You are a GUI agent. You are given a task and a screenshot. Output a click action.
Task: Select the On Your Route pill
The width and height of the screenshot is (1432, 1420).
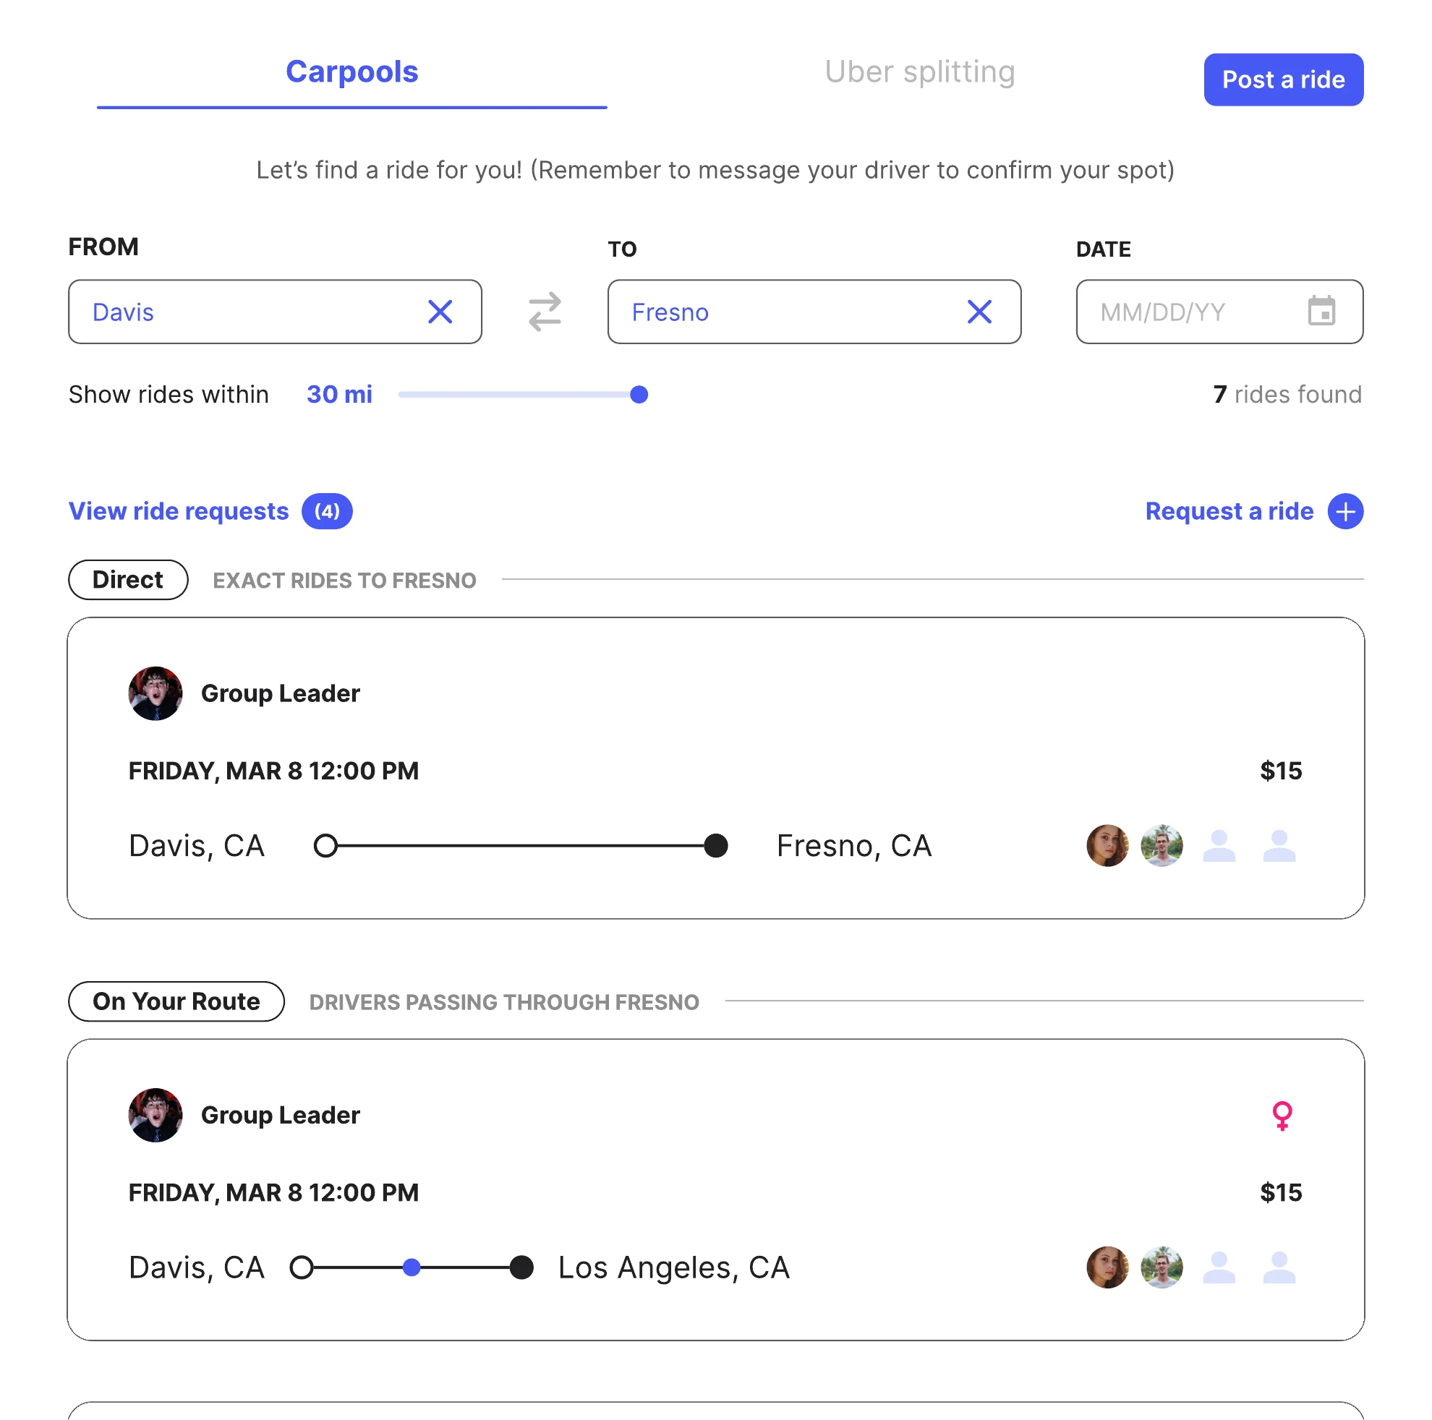pos(176,1001)
